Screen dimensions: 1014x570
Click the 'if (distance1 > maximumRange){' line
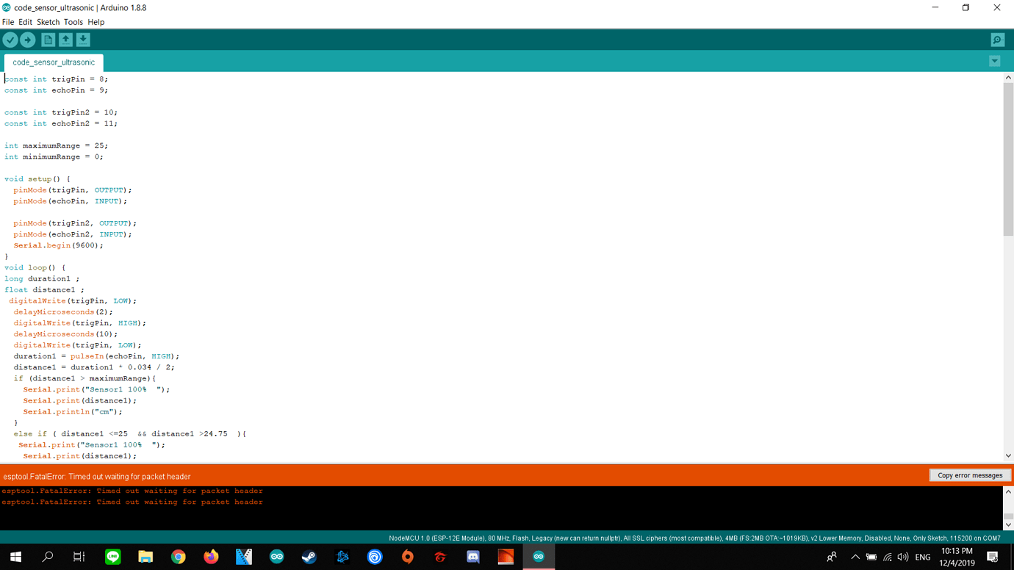point(84,378)
